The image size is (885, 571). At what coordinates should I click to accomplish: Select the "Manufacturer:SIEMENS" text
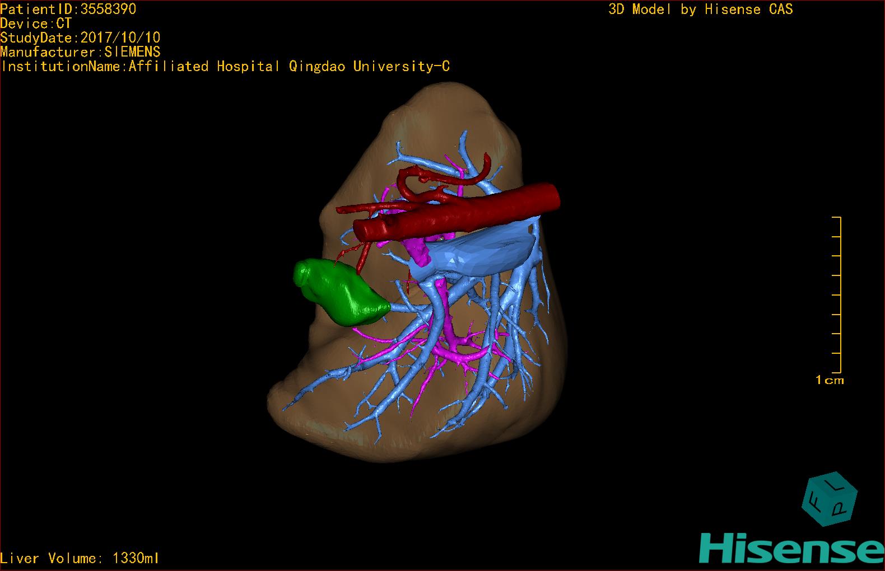80,52
